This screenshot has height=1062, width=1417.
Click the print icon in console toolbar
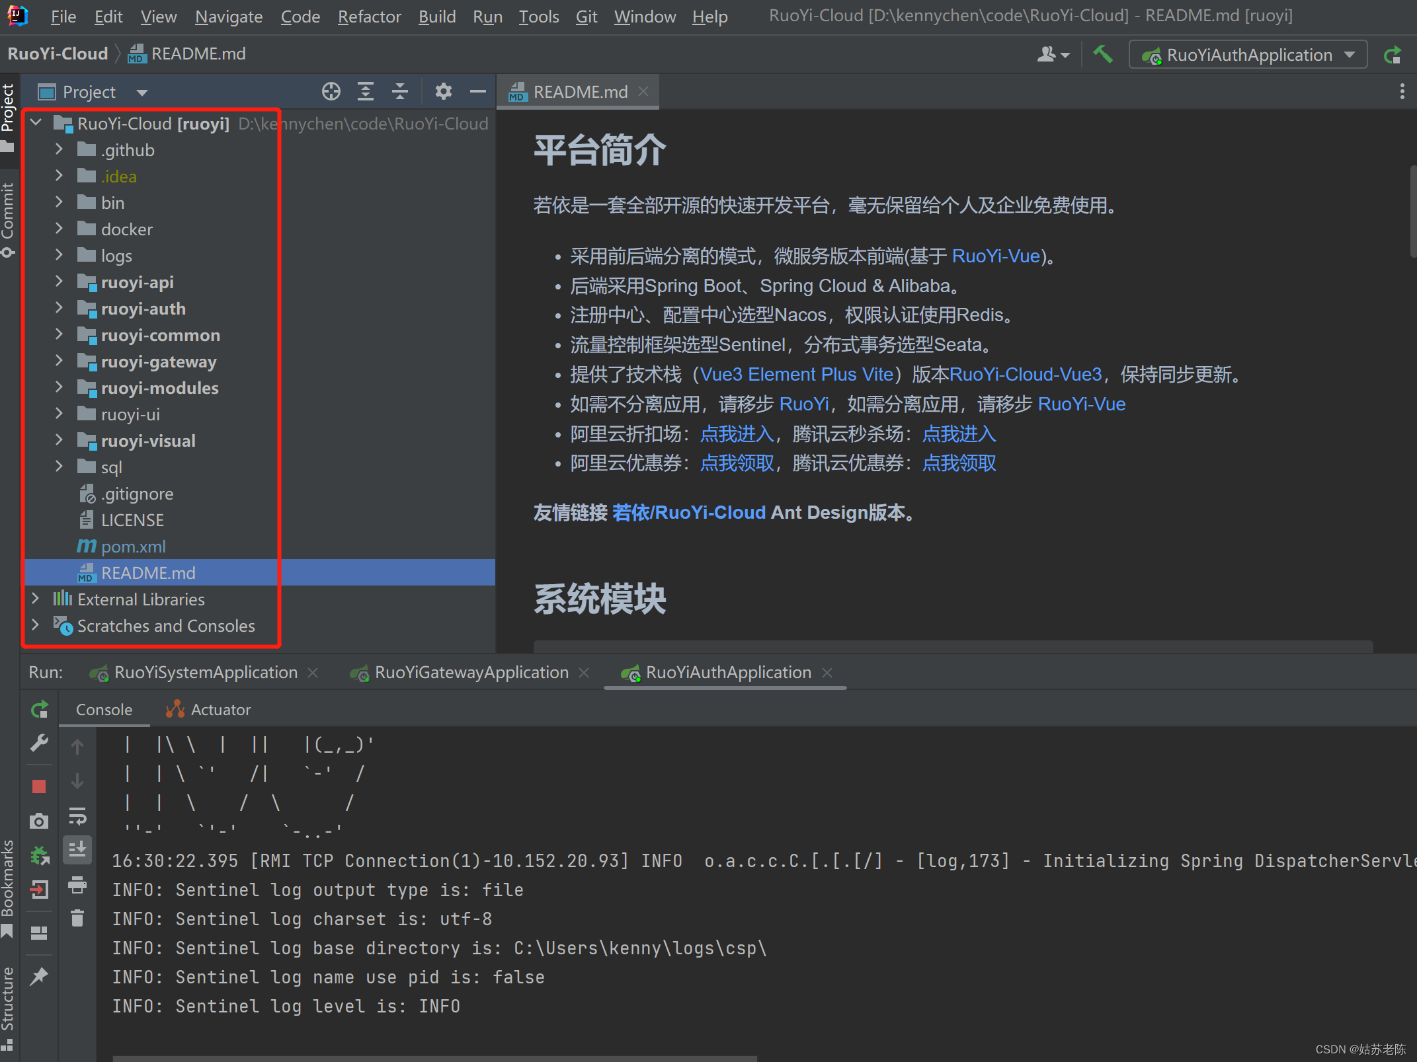coord(77,884)
